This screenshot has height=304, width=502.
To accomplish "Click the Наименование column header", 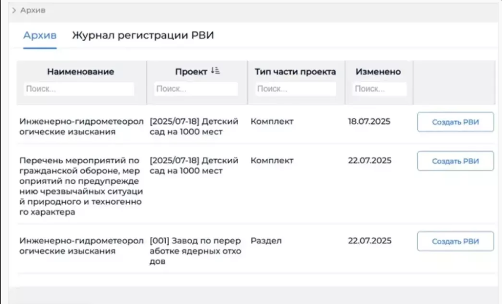I will pos(80,72).
